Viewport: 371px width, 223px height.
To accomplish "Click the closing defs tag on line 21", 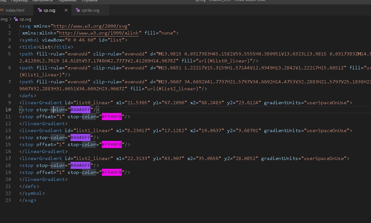I will pos(29,186).
